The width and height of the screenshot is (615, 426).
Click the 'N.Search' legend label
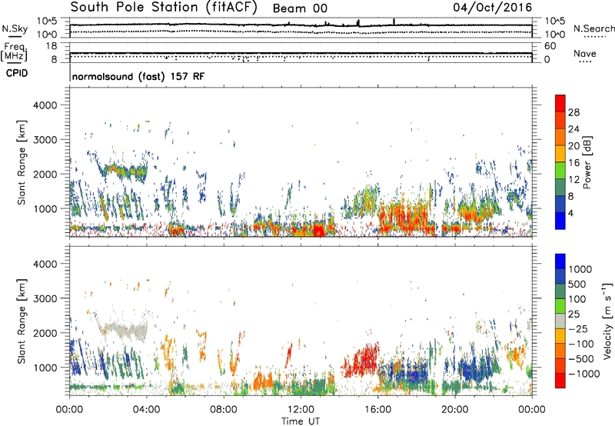pyautogui.click(x=593, y=28)
